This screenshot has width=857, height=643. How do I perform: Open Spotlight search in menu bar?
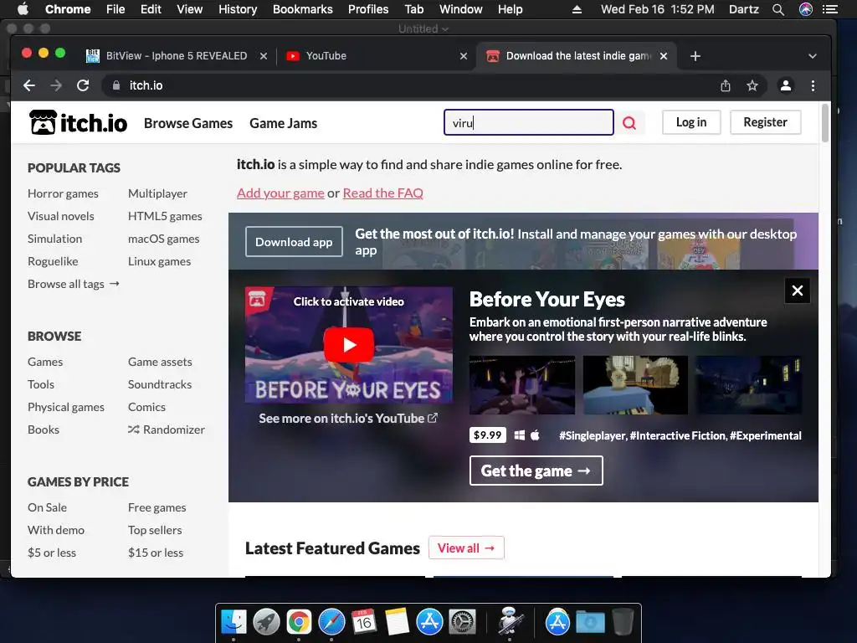point(778,9)
